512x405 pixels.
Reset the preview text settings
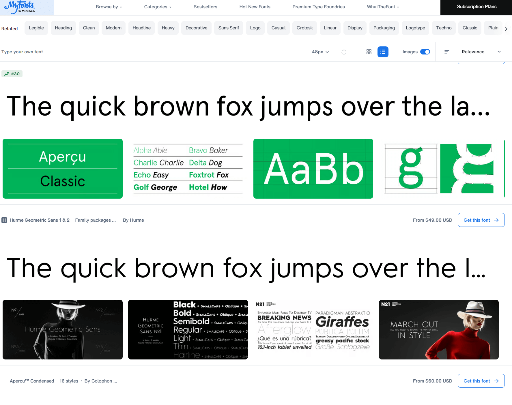pyautogui.click(x=344, y=52)
